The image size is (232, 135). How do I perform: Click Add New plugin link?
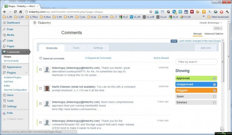coord(8,81)
